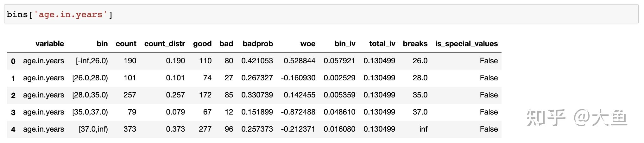Select the 'breaks' column header
This screenshot has height=143, width=644.
[415, 44]
